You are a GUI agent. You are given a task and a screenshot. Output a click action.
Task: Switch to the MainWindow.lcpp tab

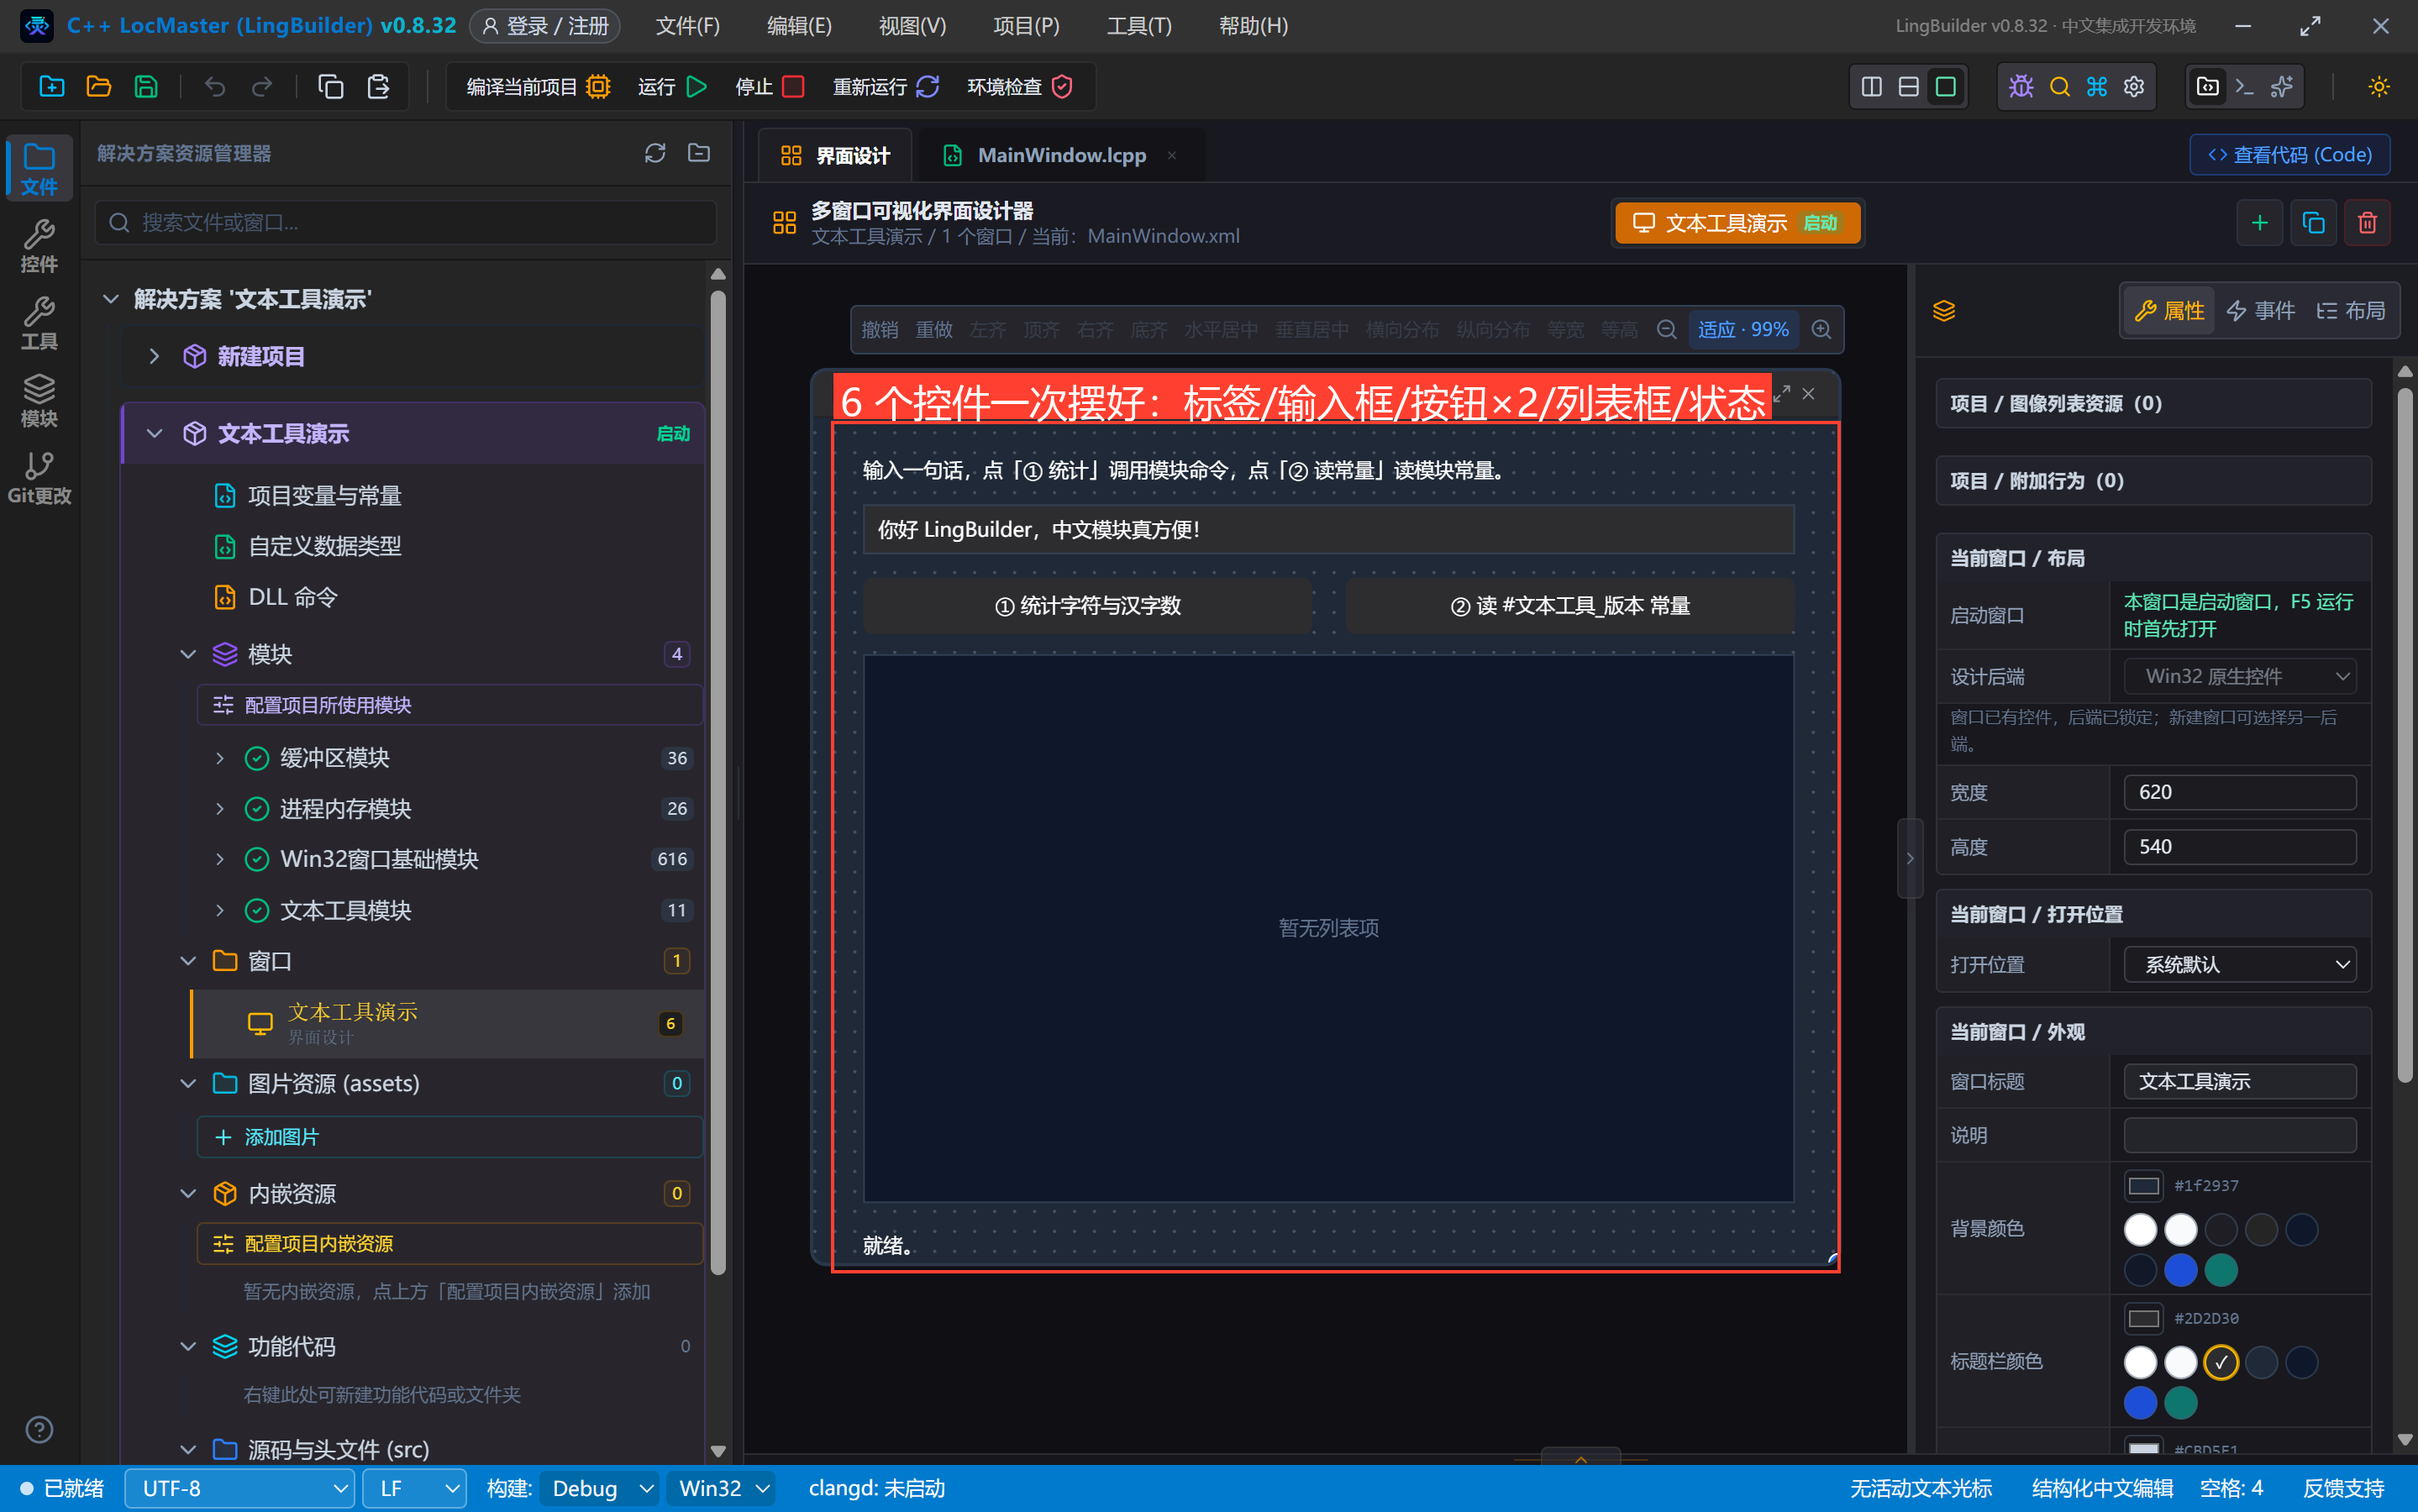(1061, 155)
